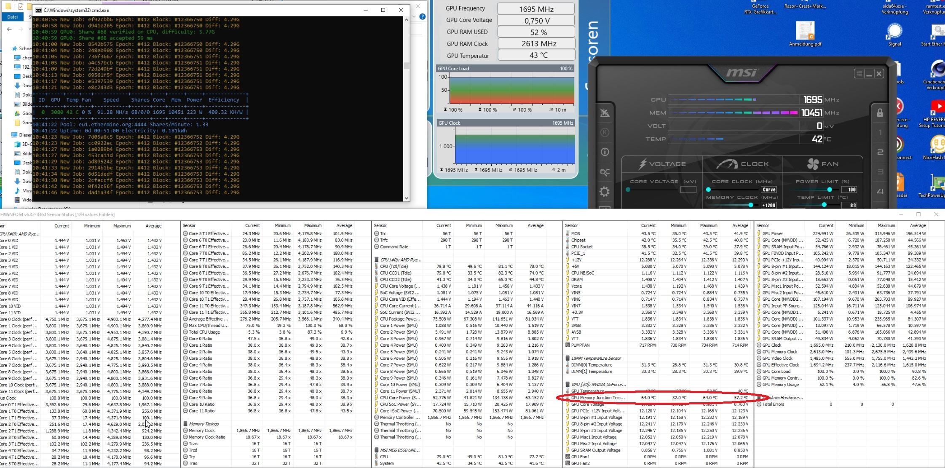Viewport: 945px width, 468px height.
Task: Click the MSI MEG B550 UNI... group header
Action: (399, 450)
